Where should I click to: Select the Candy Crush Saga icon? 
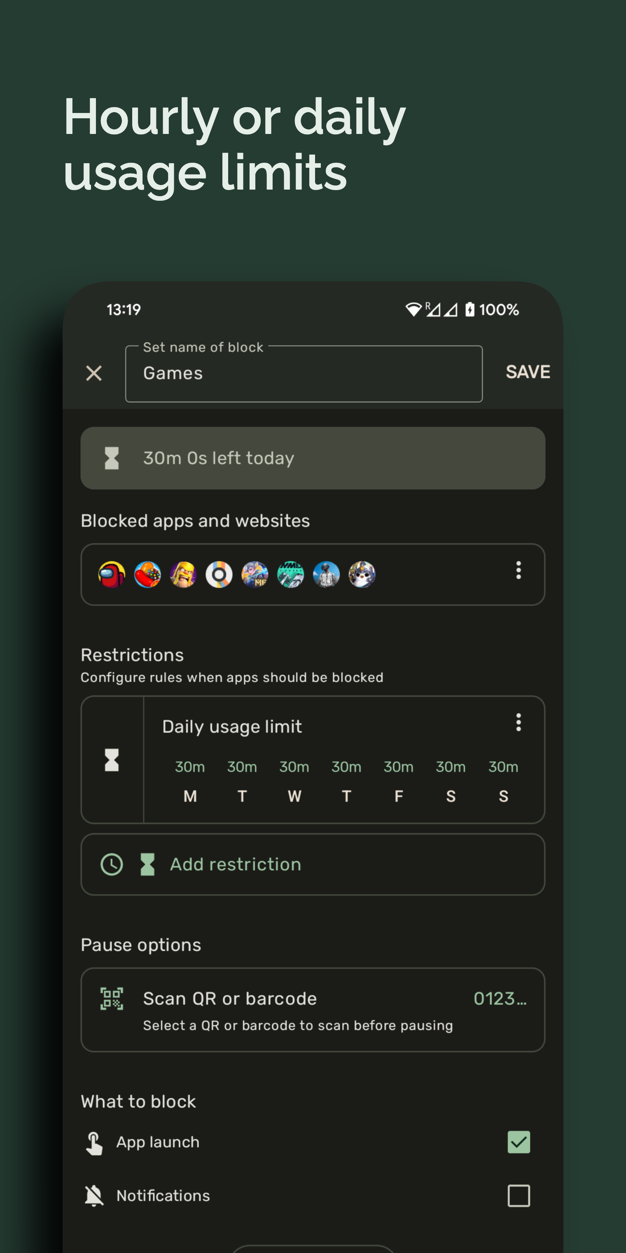point(148,575)
